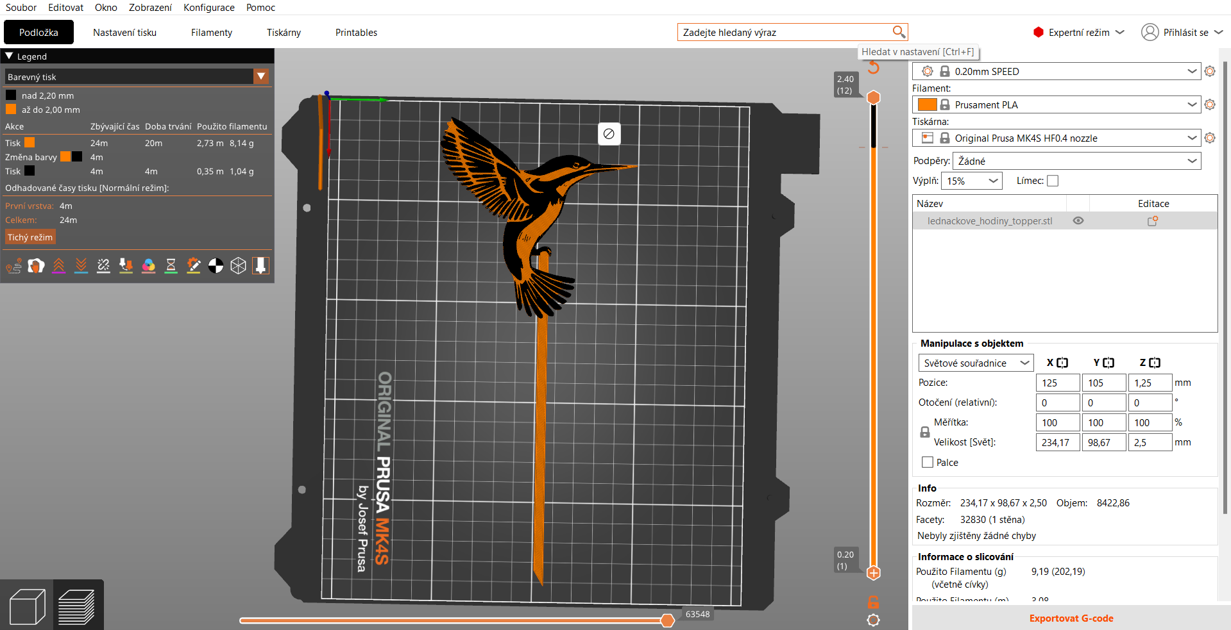Toggle center of gravity icon
Screen dimensions: 1231x630
click(x=216, y=266)
